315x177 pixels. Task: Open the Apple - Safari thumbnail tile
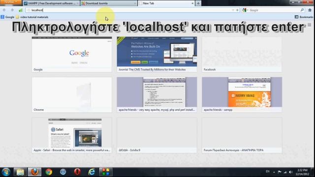(x=72, y=135)
